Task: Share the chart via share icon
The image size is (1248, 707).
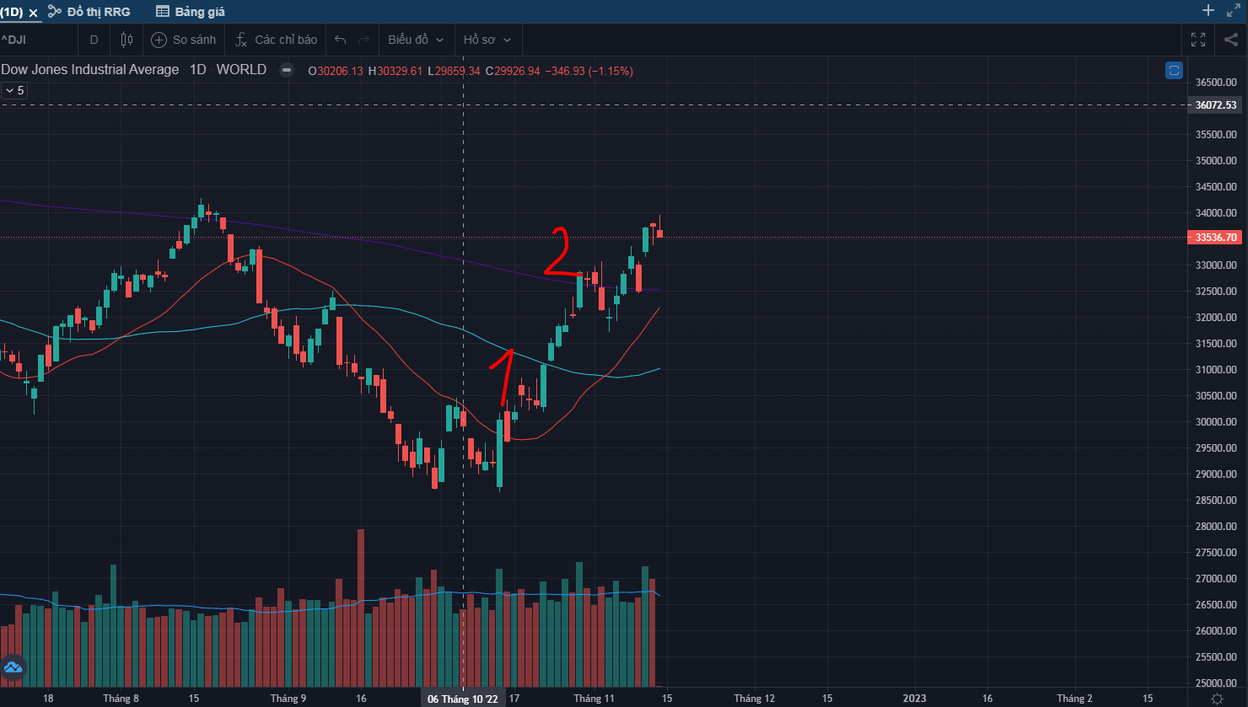Action: point(1230,40)
